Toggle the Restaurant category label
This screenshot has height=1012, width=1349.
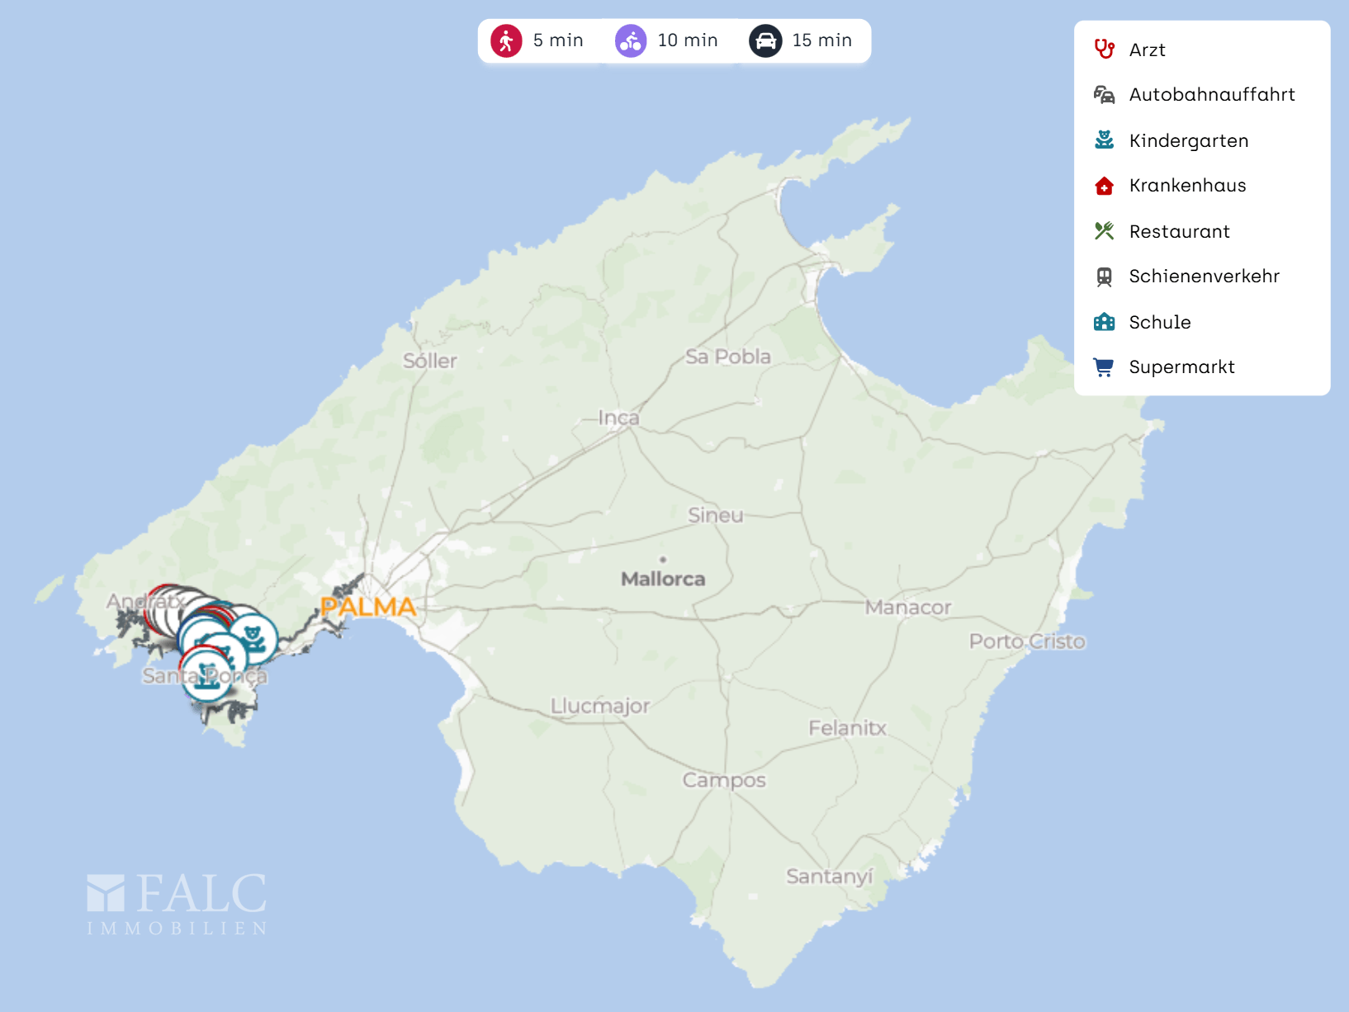(1179, 231)
